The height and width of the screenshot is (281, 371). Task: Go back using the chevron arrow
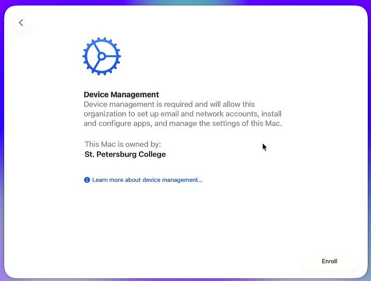click(x=21, y=23)
